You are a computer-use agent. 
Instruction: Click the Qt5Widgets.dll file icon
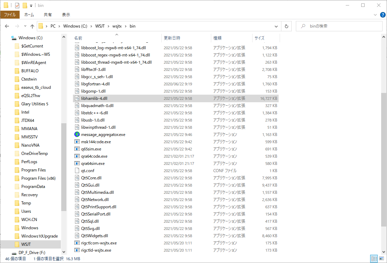(x=77, y=235)
